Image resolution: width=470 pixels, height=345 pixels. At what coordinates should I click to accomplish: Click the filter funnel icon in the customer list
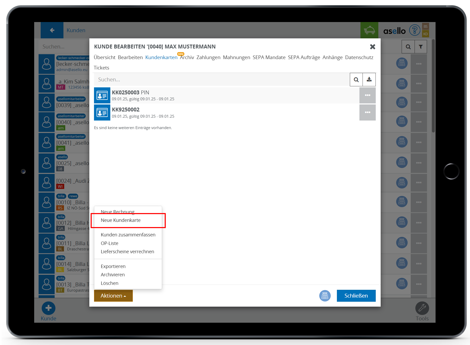click(x=421, y=47)
